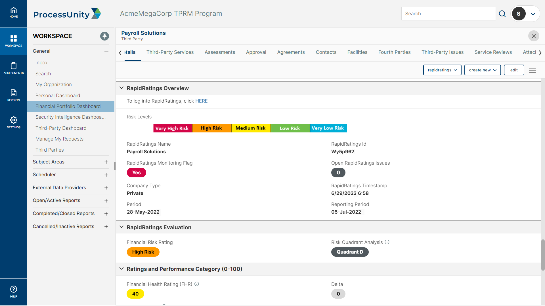The width and height of the screenshot is (545, 306).
Task: Expand the RapidRatings Overview section
Action: tap(122, 88)
